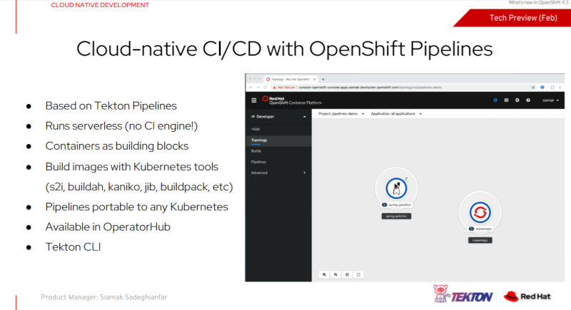Click the reset view topology button
The height and width of the screenshot is (310, 571).
(x=359, y=274)
